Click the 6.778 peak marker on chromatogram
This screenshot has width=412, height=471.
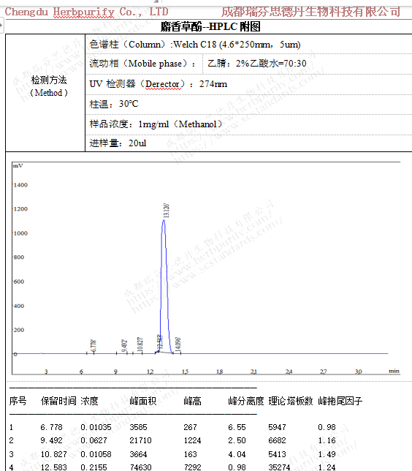[x=94, y=346]
